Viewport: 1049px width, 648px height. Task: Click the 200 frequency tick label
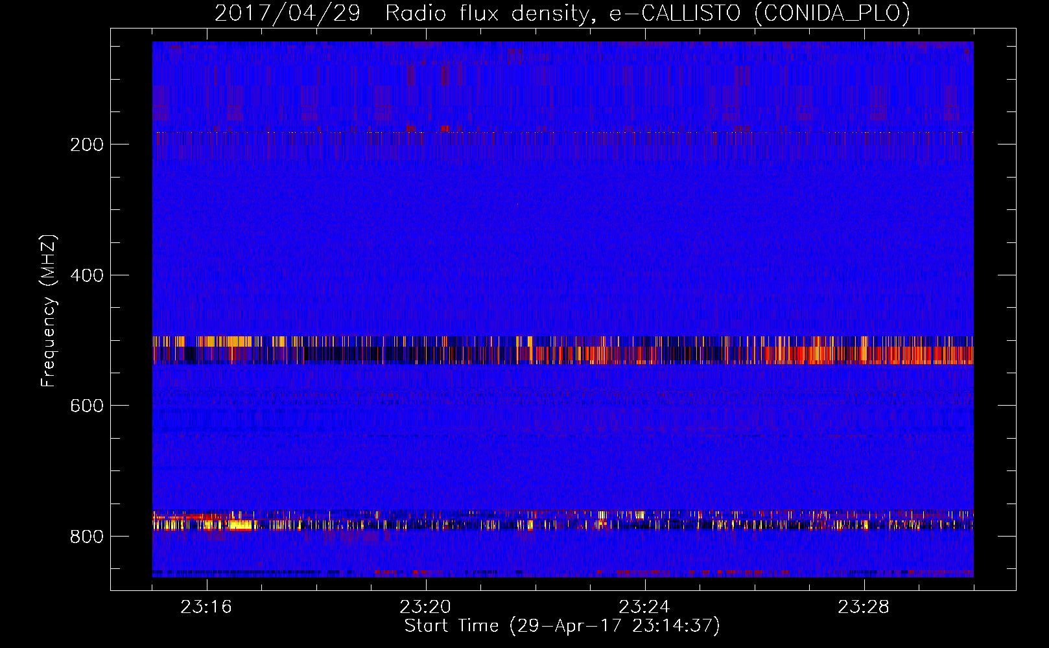pos(87,145)
